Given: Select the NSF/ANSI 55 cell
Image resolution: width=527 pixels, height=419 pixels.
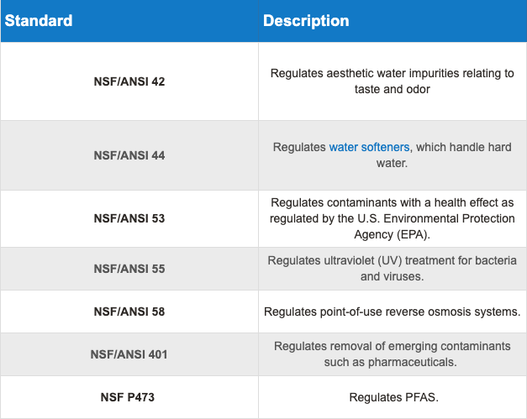Looking at the screenshot, I should pyautogui.click(x=129, y=269).
